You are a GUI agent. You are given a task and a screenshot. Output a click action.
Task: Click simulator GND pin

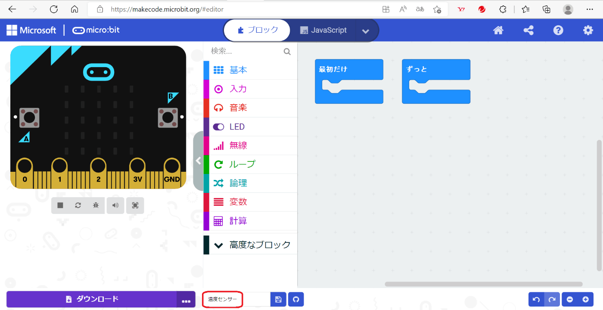click(172, 173)
